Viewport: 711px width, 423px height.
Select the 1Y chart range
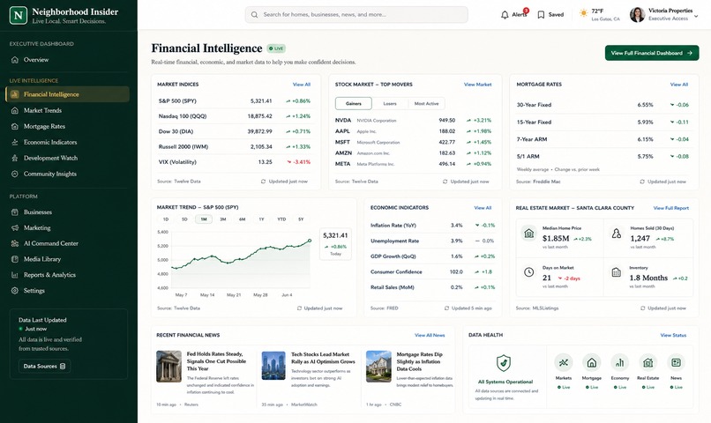261,219
